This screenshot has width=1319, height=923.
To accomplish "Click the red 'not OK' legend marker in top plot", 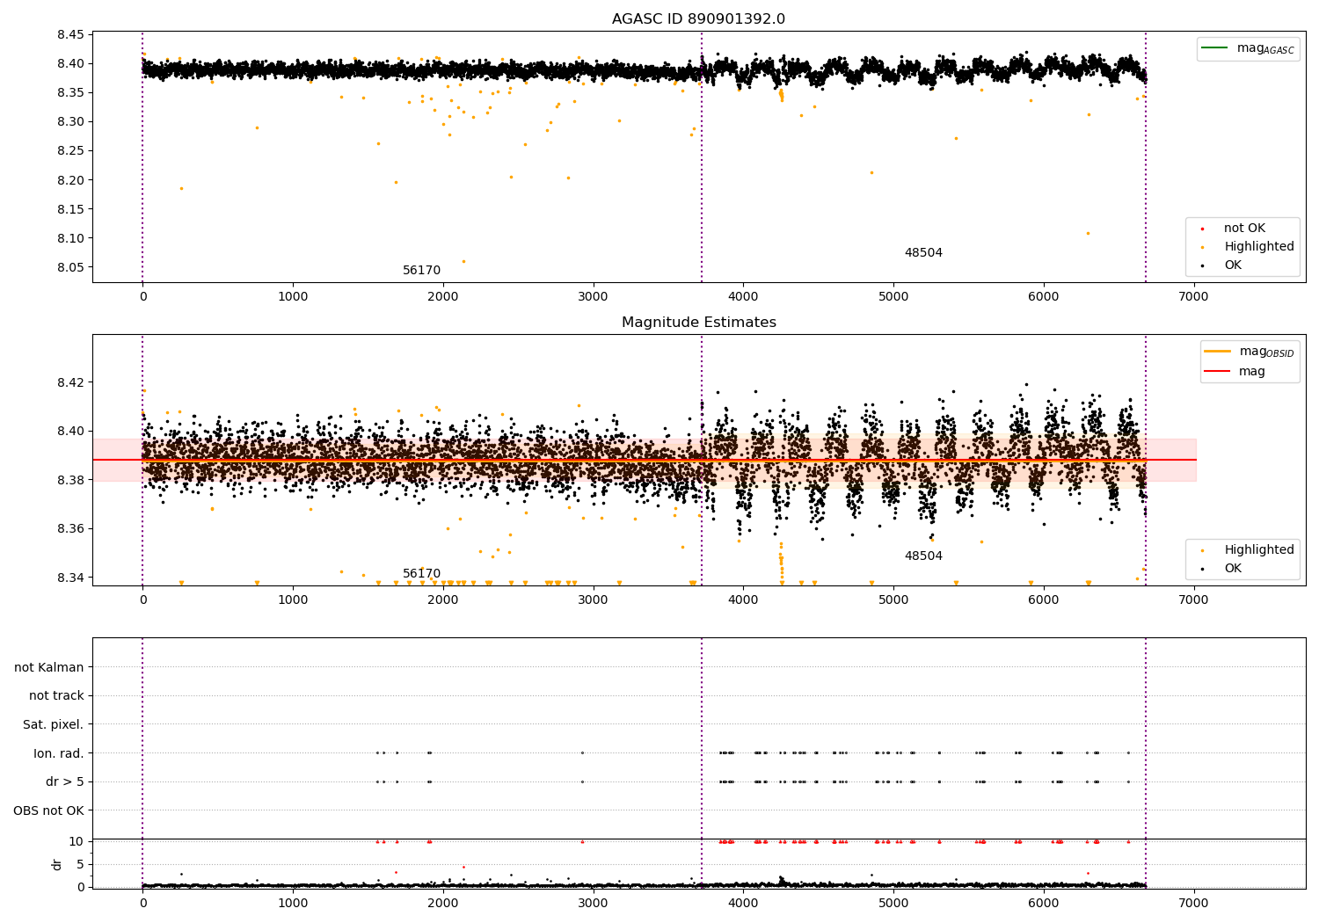I will coord(1202,229).
